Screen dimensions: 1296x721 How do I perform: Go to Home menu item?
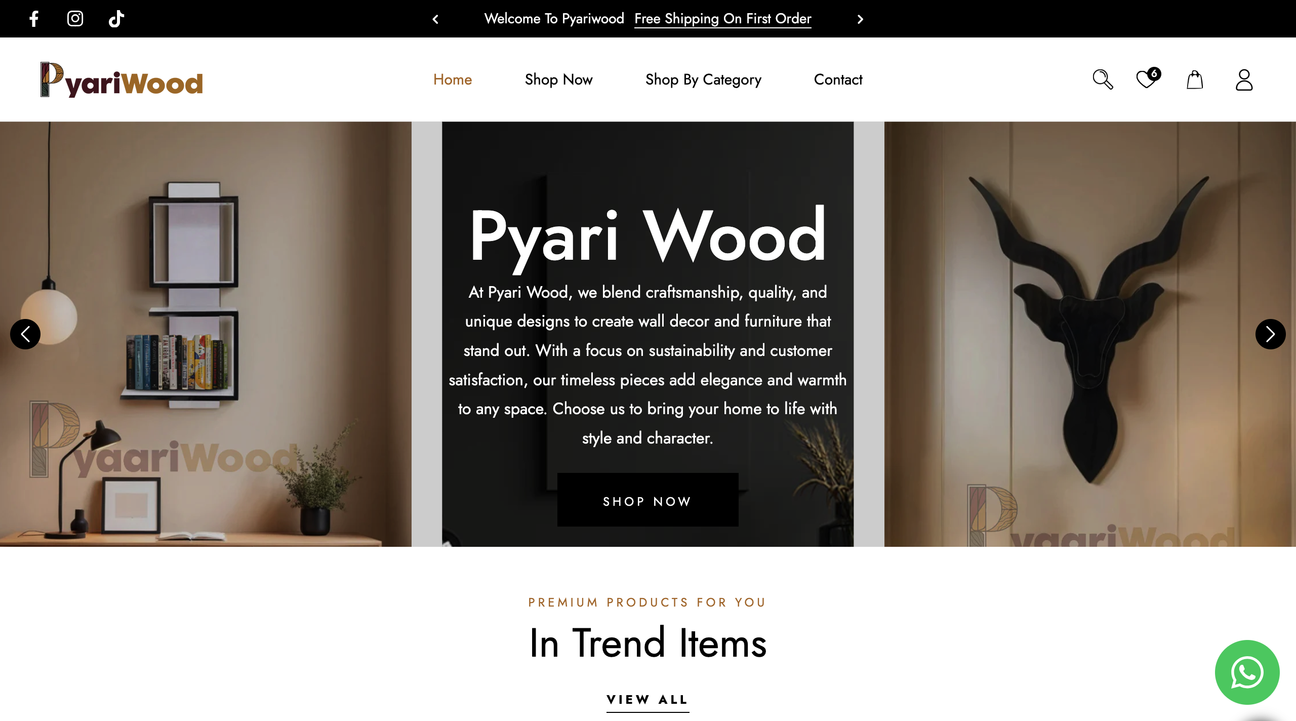click(453, 79)
